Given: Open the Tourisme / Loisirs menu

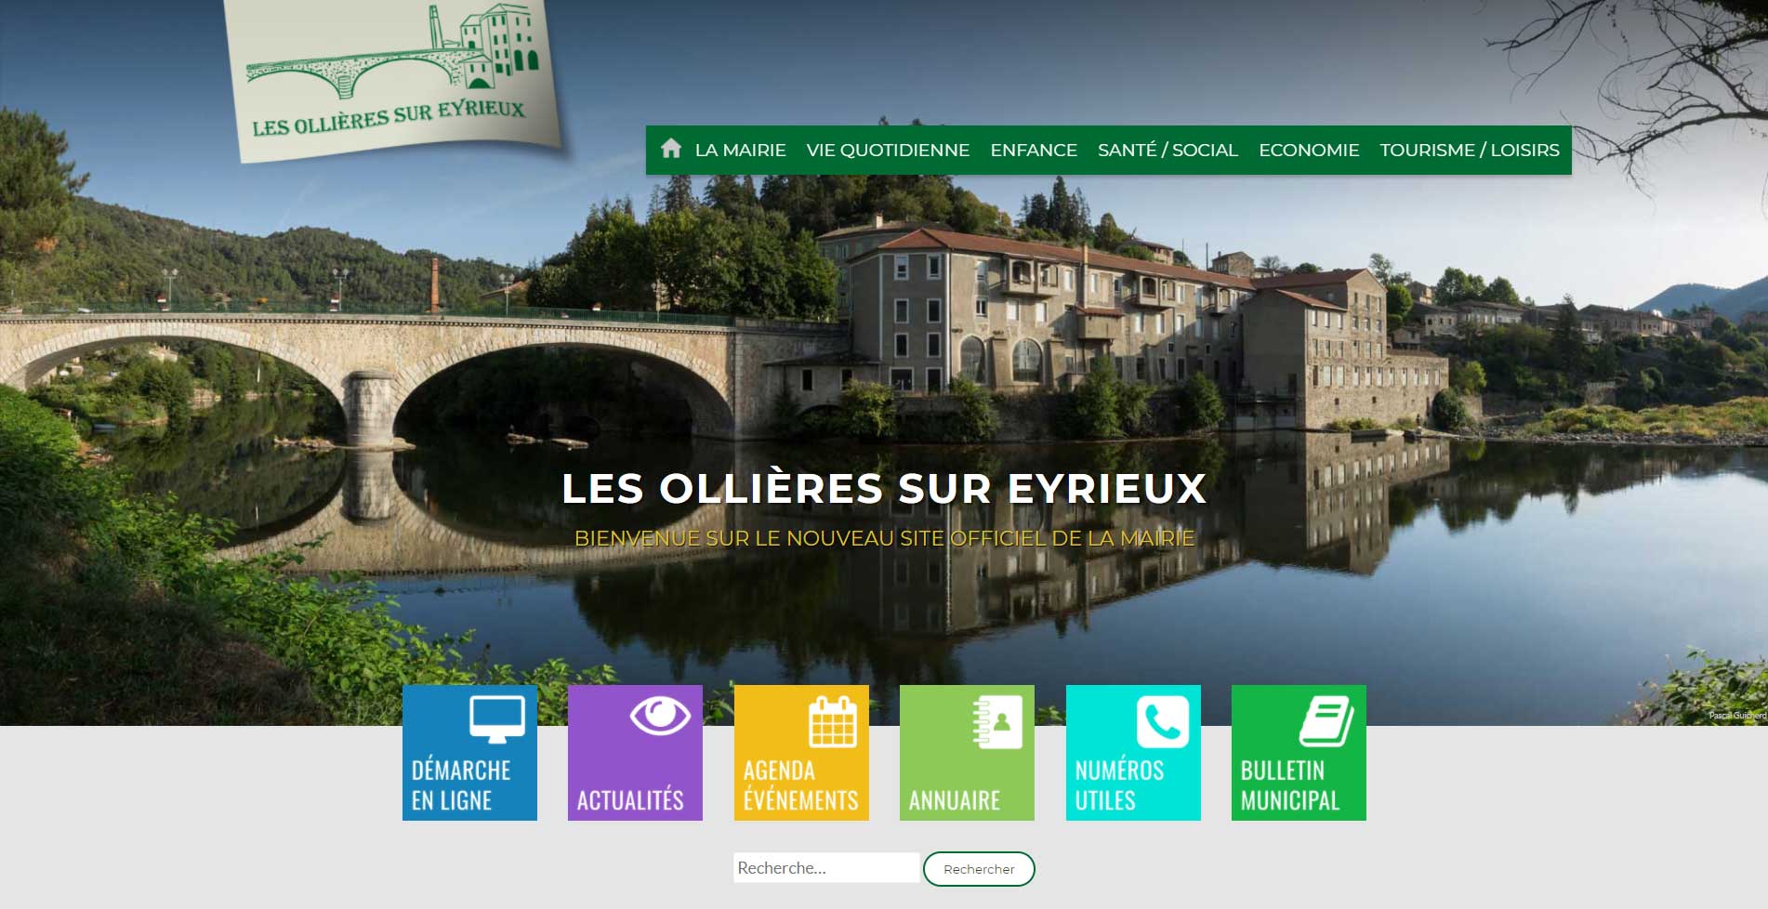Looking at the screenshot, I should click(x=1469, y=150).
